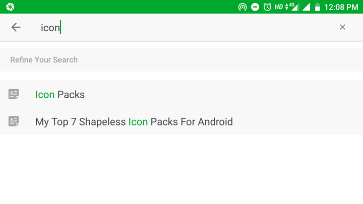Tap the do-not-disturb icon in status bar
The image size is (363, 204).
255,7
